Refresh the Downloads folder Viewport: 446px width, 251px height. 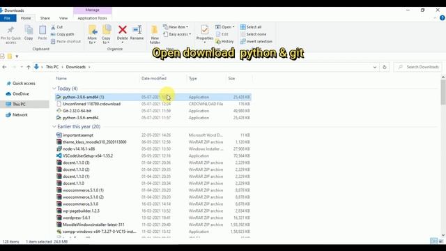[x=385, y=67]
